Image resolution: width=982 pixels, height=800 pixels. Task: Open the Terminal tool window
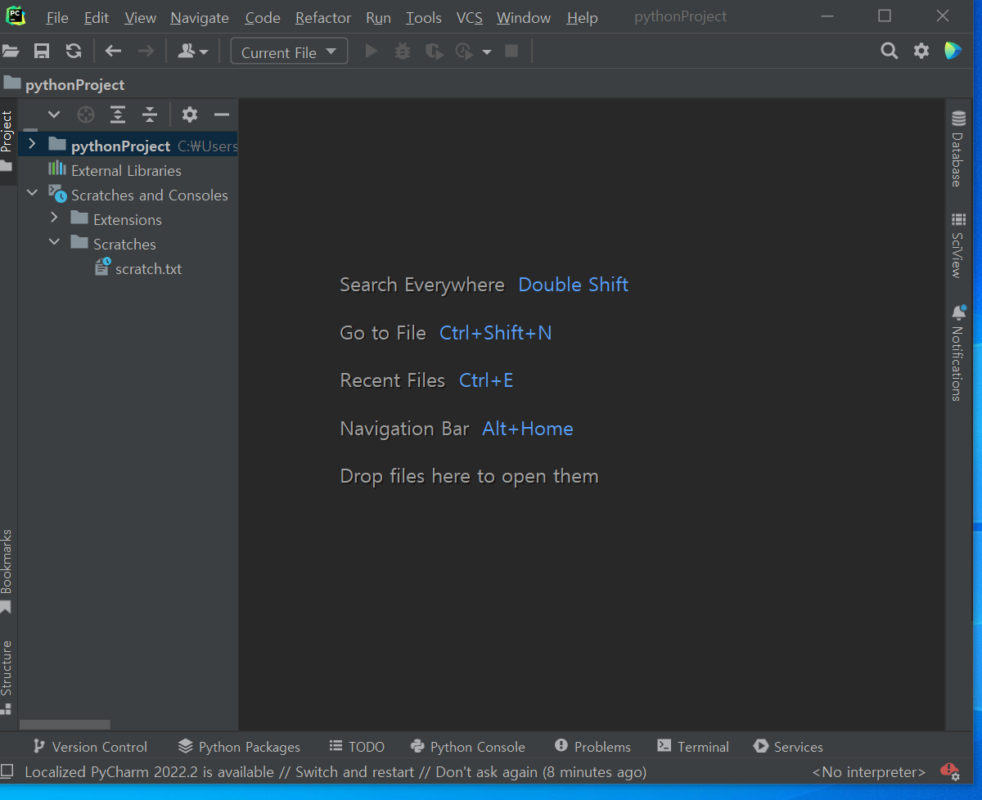click(693, 746)
